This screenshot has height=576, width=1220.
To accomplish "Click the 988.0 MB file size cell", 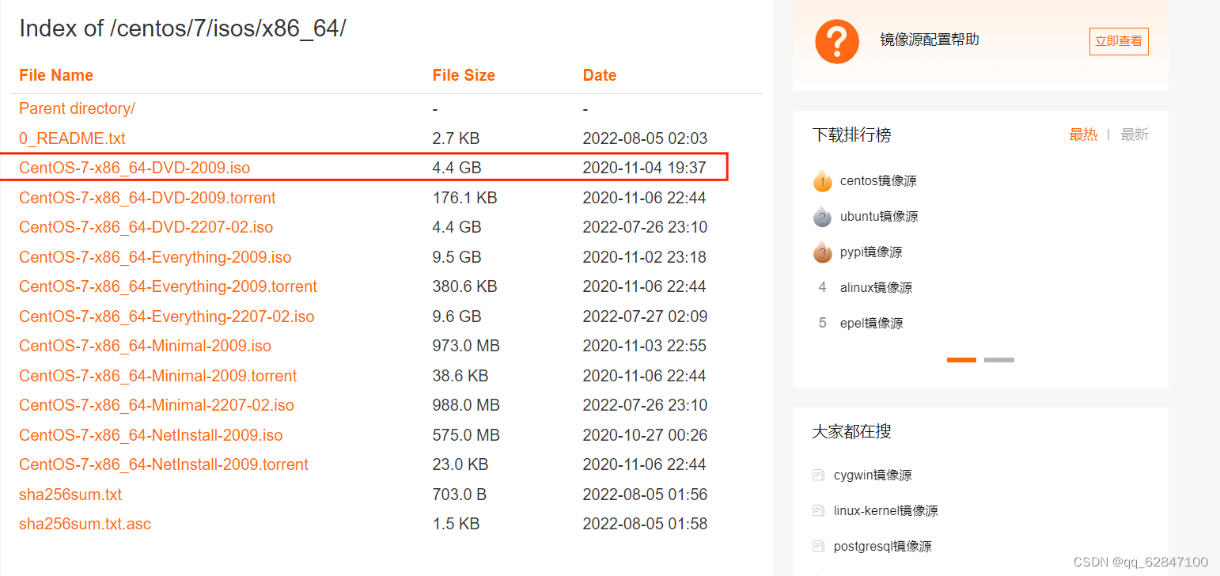I will (466, 405).
